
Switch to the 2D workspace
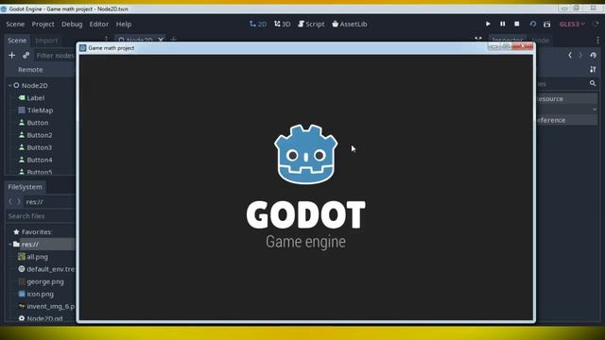258,24
